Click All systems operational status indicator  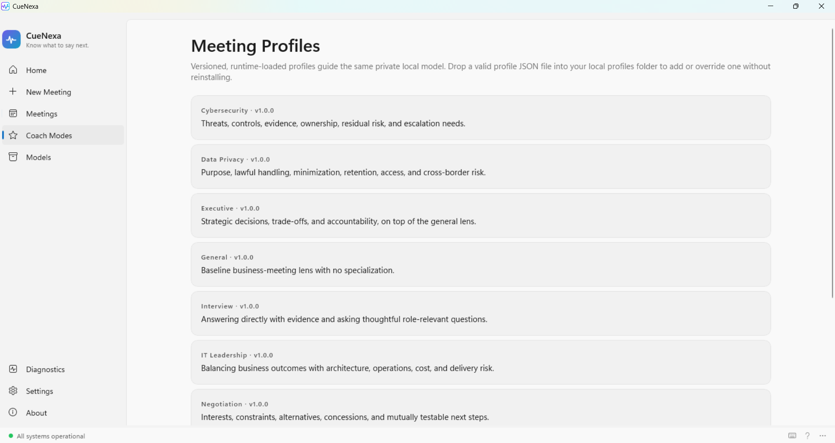47,436
